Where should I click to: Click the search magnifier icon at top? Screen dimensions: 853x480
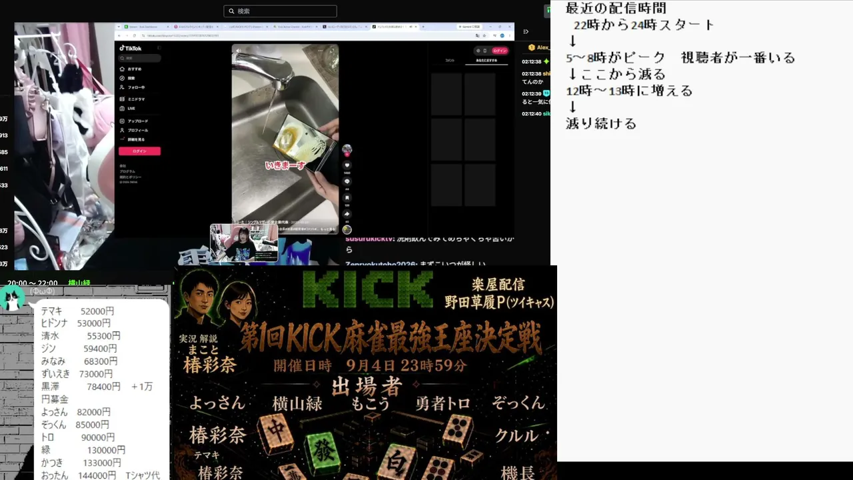231,11
